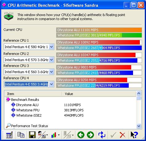This screenshot has height=141, width=146.
Task: Click the results list scroll up arrow
Action: pyautogui.click(x=139, y=93)
